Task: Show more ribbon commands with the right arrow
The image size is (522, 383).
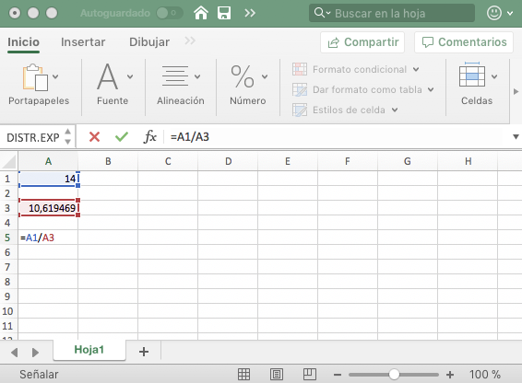Action: 516,91
